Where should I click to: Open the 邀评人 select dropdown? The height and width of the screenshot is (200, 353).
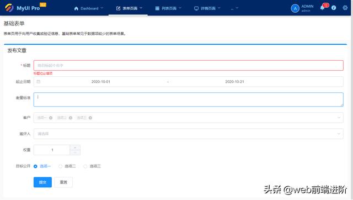pos(189,134)
